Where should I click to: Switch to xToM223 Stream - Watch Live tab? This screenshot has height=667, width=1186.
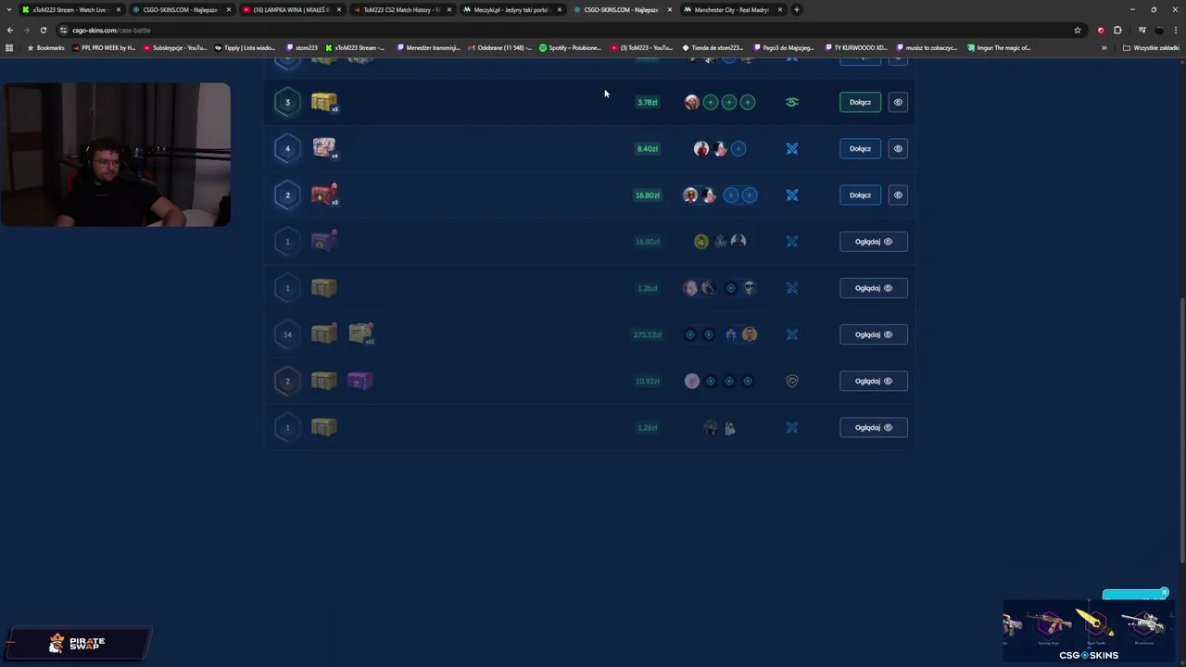70,9
